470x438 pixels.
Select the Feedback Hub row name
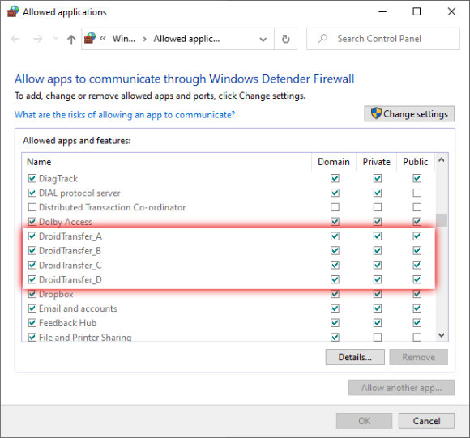(x=68, y=323)
